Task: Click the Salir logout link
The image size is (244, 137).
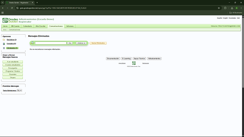Action: coord(238,18)
